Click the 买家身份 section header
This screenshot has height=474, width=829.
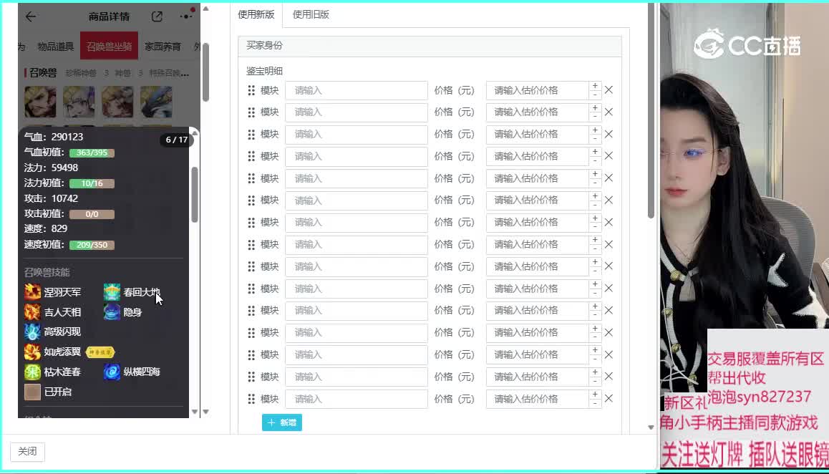[430, 46]
